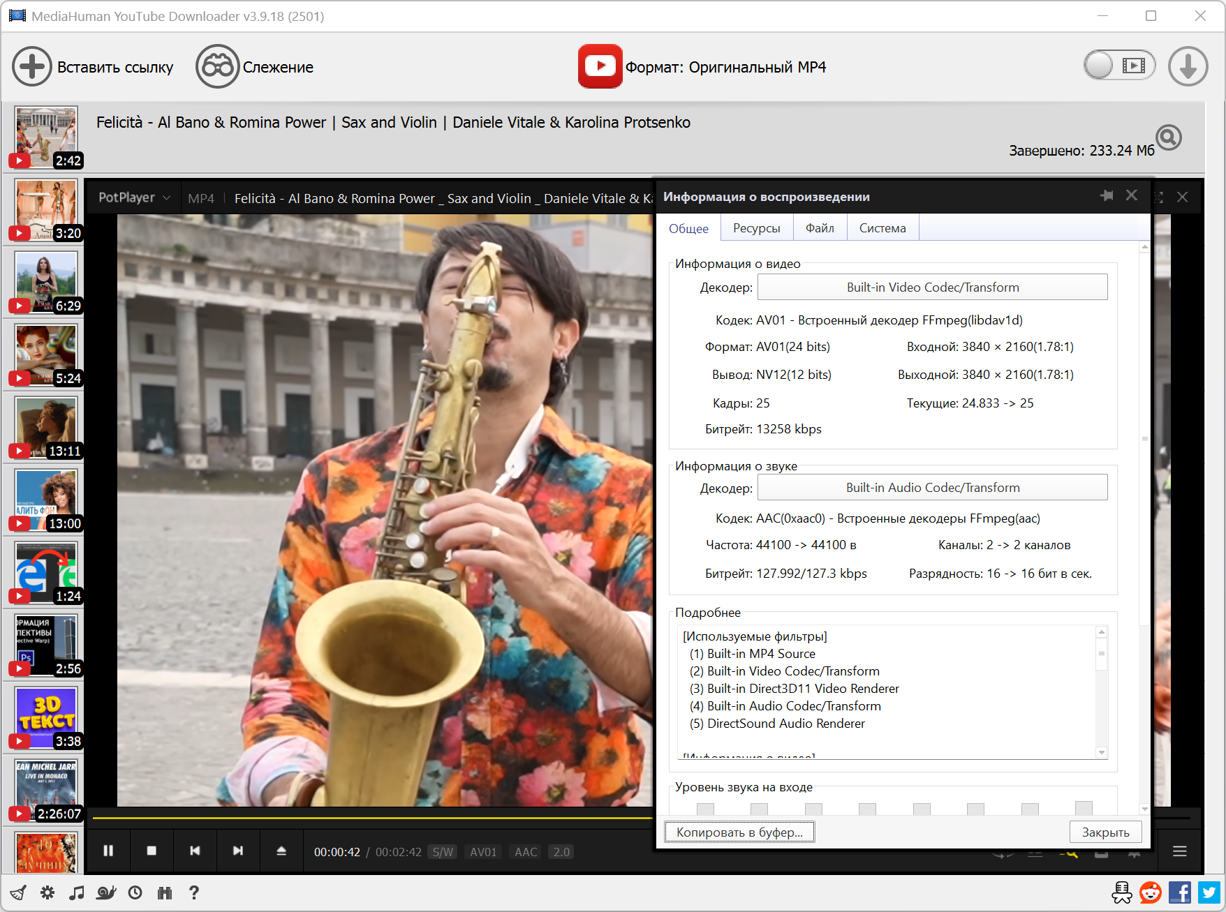
Task: Switch to the Система tab
Action: [x=882, y=228]
